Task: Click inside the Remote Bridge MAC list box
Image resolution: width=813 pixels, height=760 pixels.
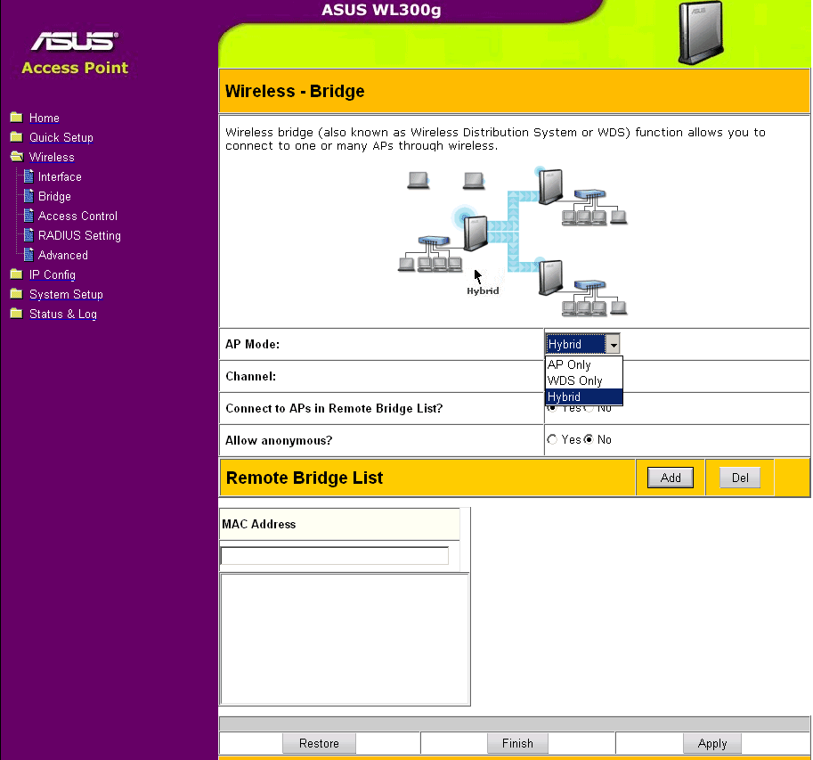Action: click(x=345, y=639)
